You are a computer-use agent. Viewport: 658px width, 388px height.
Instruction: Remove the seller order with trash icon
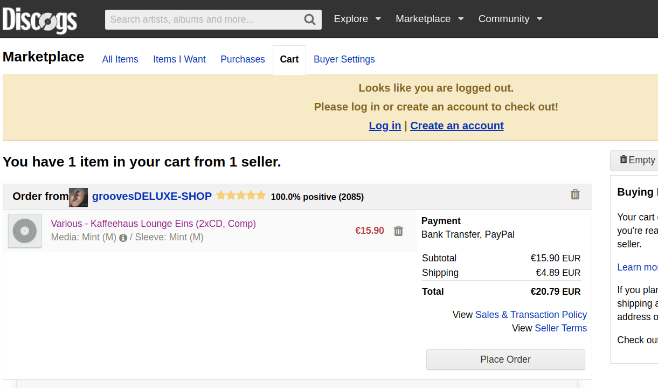tap(575, 195)
